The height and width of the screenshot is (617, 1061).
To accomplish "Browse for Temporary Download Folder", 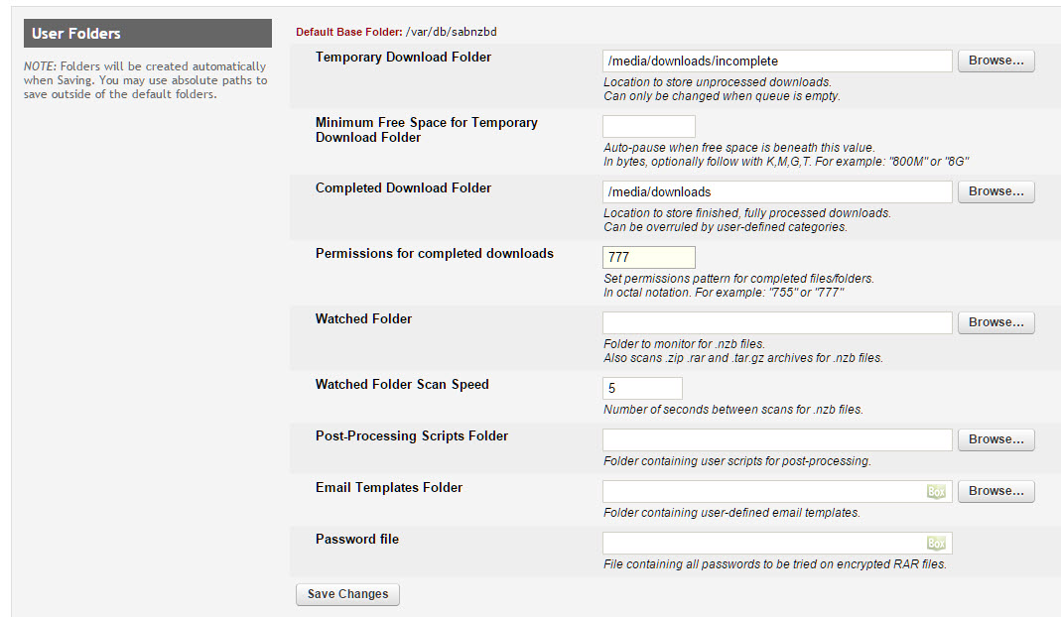I will click(996, 61).
